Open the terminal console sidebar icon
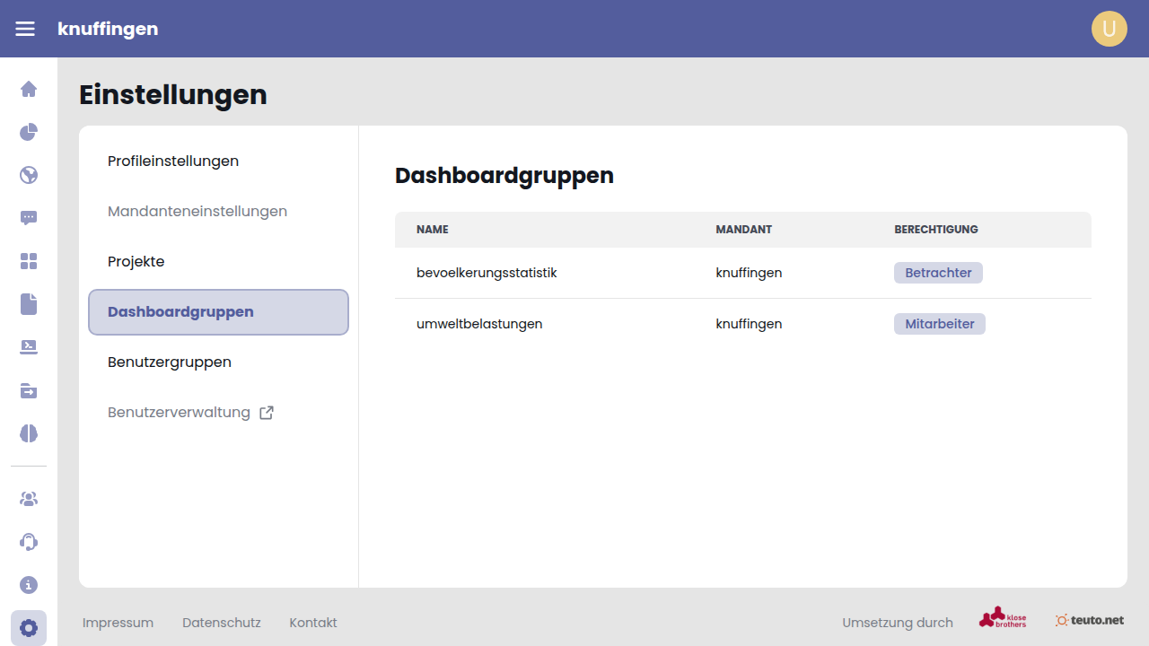 point(29,347)
